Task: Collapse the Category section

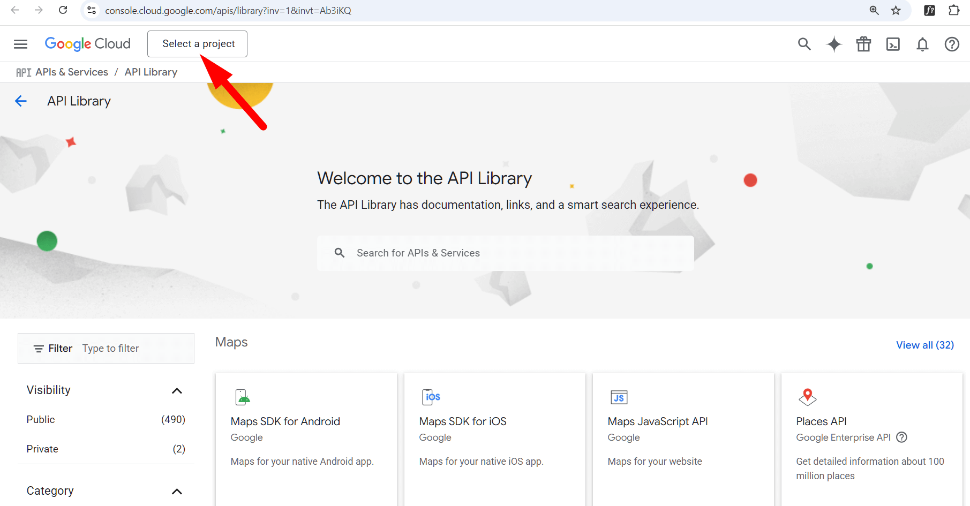Action: tap(177, 492)
